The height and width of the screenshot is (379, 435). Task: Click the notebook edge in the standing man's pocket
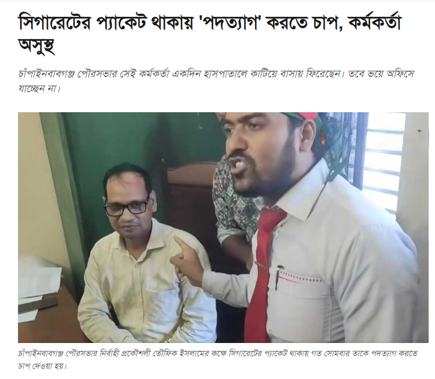tap(301, 277)
